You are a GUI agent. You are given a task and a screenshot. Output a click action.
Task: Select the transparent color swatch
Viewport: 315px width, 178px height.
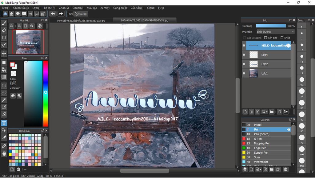(14, 73)
